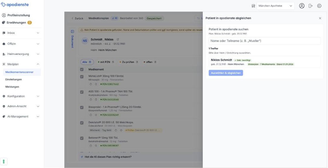The height and width of the screenshot is (168, 328).
Task: Toggle the select-all checkbox beside Medikament header
Action: click(82, 69)
